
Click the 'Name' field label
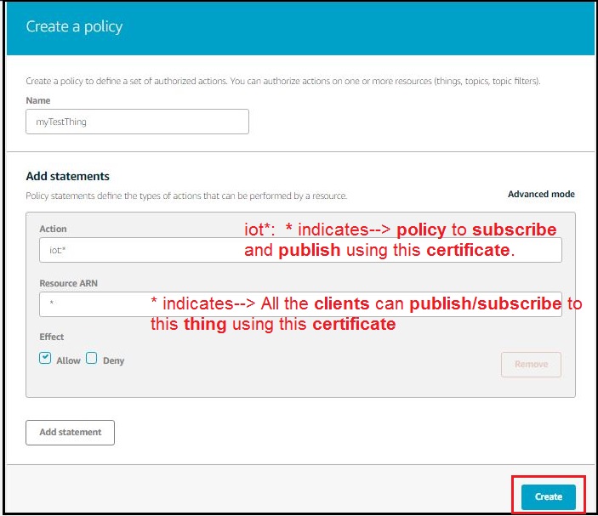(x=38, y=100)
